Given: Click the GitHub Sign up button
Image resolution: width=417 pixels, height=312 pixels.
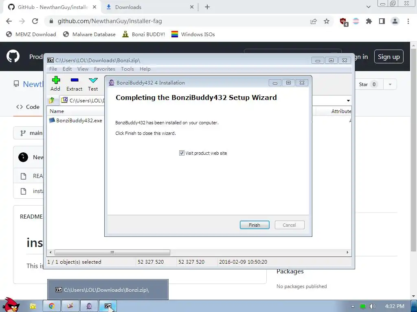Looking at the screenshot, I should [x=388, y=56].
